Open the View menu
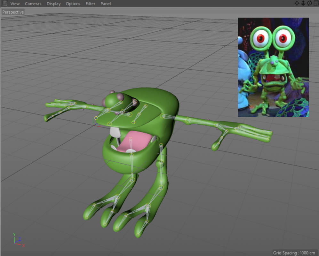This screenshot has height=256, width=319. point(15,4)
